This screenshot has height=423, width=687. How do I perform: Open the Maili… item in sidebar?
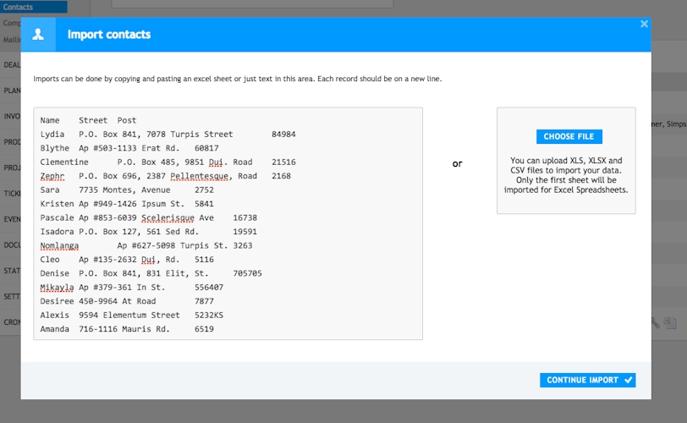(11, 40)
